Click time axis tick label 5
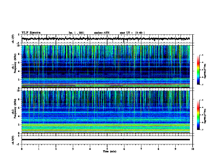 click(107, 149)
